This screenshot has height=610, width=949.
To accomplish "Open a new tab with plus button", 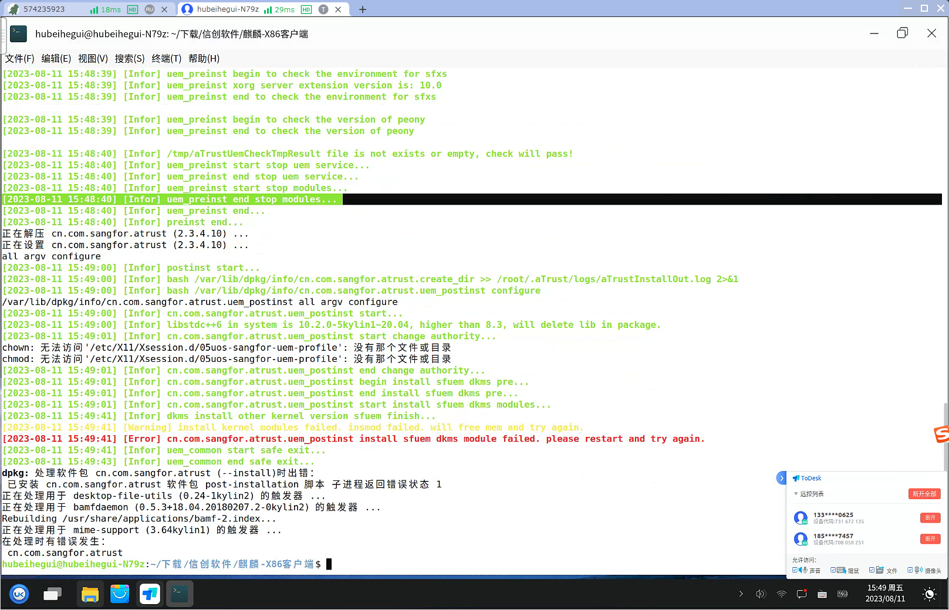I will coord(363,9).
